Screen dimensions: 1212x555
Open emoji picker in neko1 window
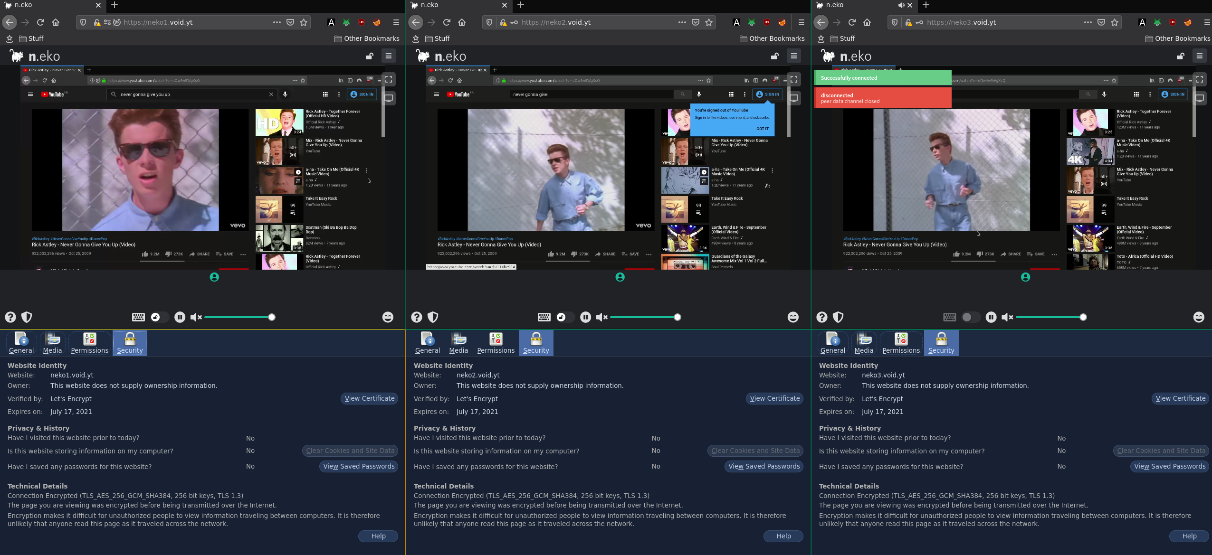(x=388, y=317)
